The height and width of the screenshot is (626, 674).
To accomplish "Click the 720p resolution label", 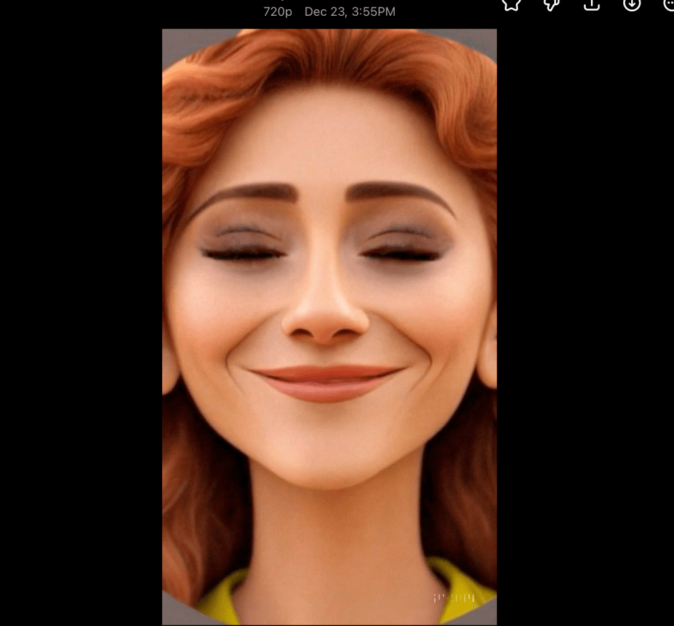I will point(277,12).
